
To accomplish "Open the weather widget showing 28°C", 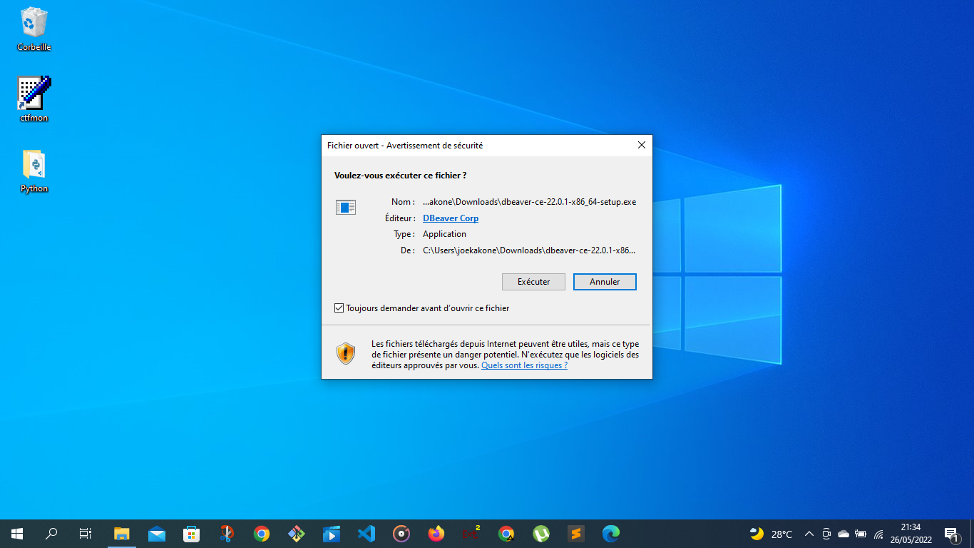I will pyautogui.click(x=771, y=534).
